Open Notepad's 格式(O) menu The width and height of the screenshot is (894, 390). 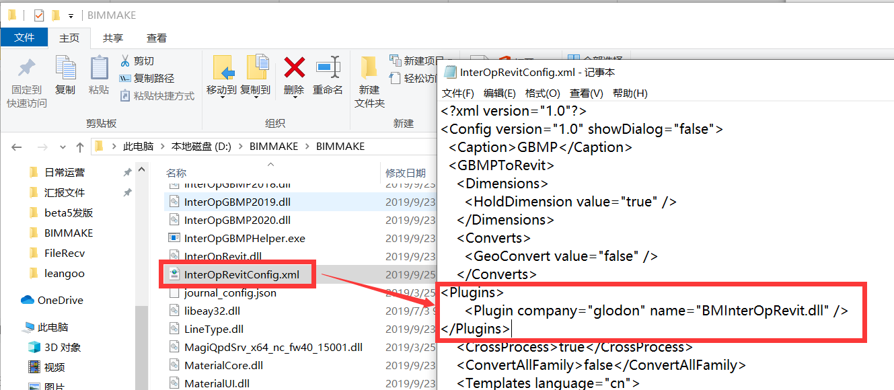click(x=542, y=93)
